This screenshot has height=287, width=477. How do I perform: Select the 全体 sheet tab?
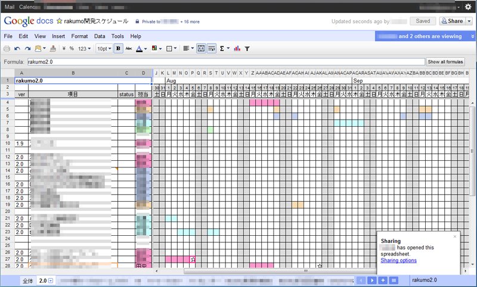pos(27,281)
